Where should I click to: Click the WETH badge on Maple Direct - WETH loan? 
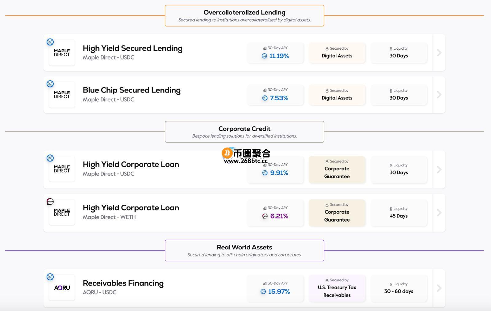[x=50, y=201]
